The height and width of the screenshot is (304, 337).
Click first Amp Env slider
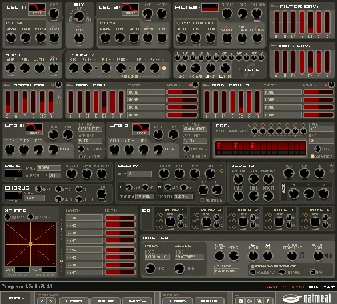pos(276,62)
